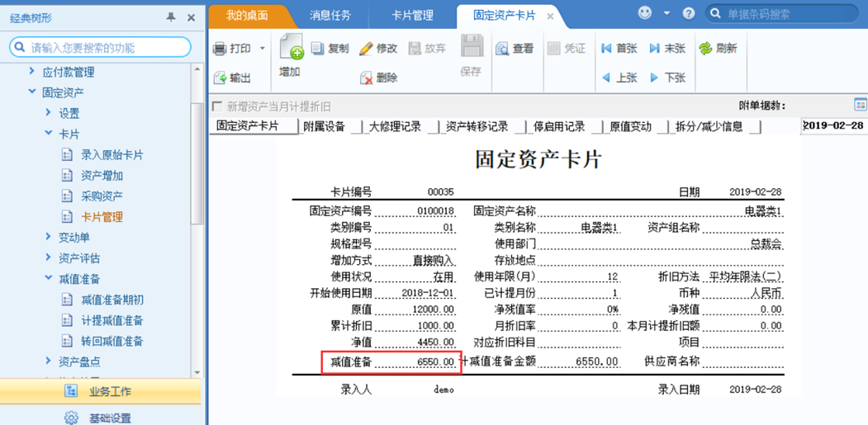
Task: Go to next card with 下张
Action: point(654,78)
